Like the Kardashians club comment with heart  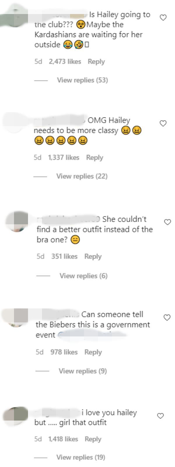pyautogui.click(x=163, y=18)
